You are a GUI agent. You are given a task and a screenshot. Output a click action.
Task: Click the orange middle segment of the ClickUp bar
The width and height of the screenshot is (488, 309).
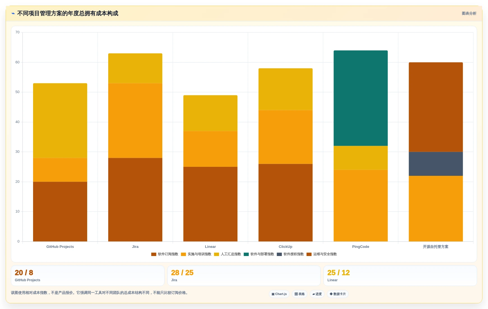click(285, 137)
